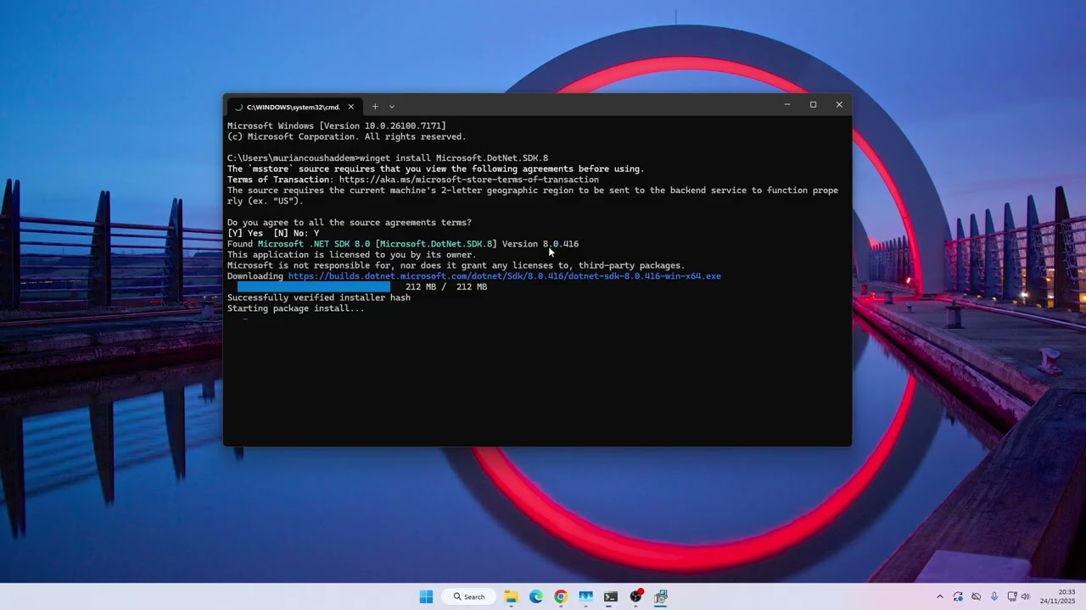Click the microphone tray icon
The height and width of the screenshot is (610, 1086).
(994, 596)
